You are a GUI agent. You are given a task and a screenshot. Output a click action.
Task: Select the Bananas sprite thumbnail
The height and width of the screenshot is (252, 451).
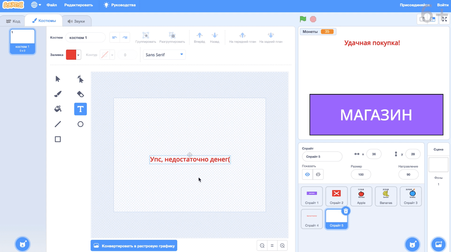pos(386,196)
